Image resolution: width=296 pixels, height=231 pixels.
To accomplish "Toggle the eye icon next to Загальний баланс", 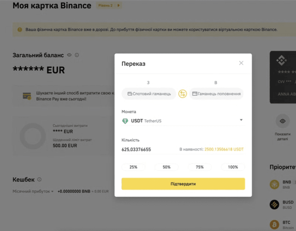I will tap(69, 55).
